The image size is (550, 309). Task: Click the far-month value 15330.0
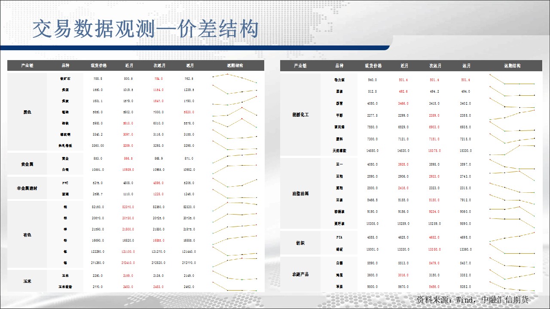pos(466,151)
